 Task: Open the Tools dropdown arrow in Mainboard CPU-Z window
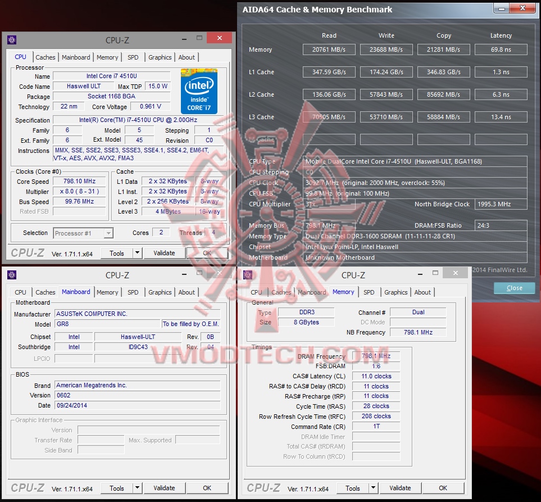[137, 488]
